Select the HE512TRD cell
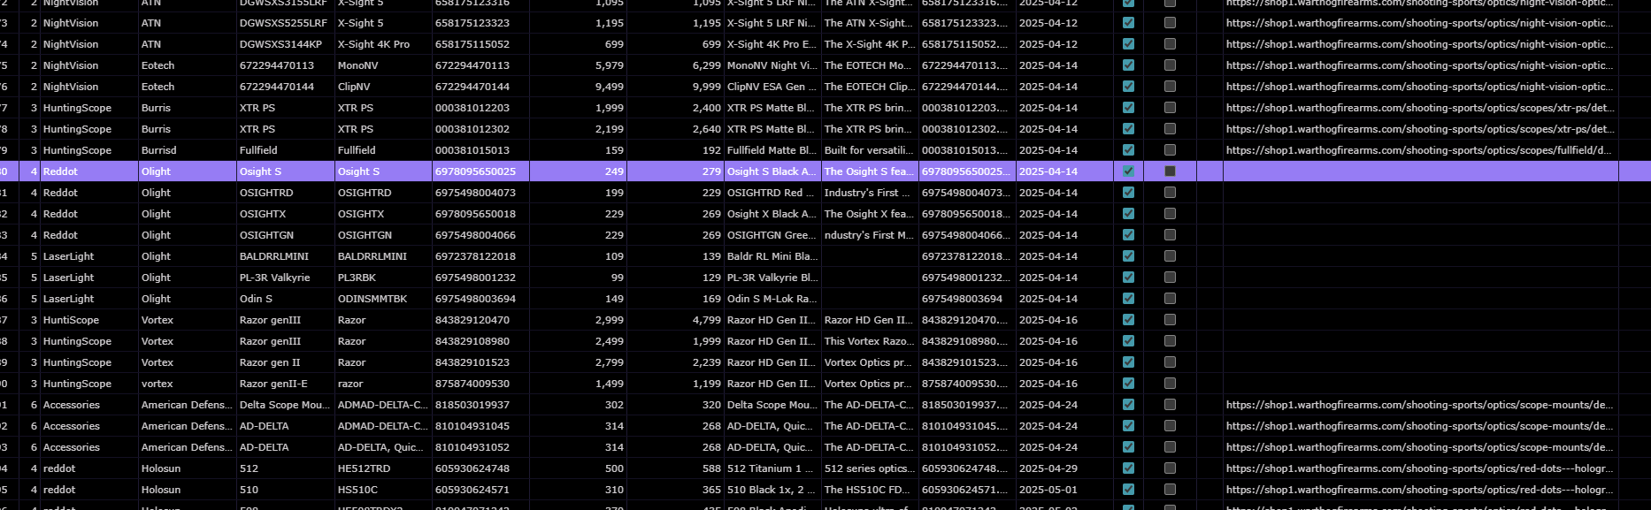This screenshot has width=1651, height=510. pyautogui.click(x=383, y=468)
